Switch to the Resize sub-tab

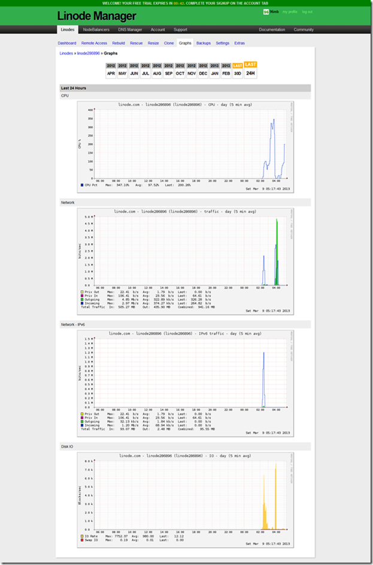tap(153, 43)
